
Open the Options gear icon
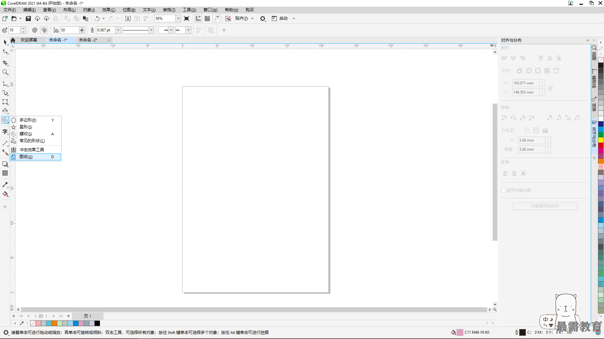pos(263,19)
